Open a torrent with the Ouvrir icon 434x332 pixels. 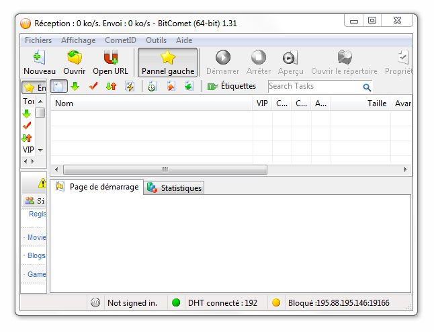pyautogui.click(x=75, y=57)
